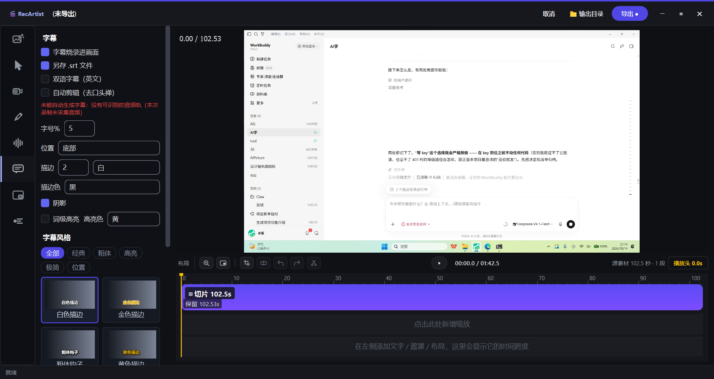Open the 描边 color dropdown showing 白
714x379 pixels.
(126, 168)
